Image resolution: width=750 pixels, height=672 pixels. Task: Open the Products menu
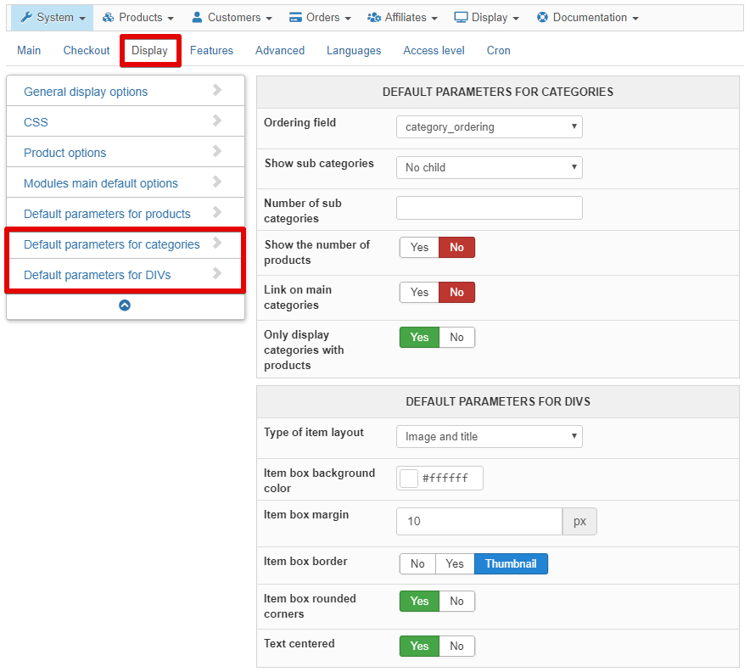tap(138, 18)
